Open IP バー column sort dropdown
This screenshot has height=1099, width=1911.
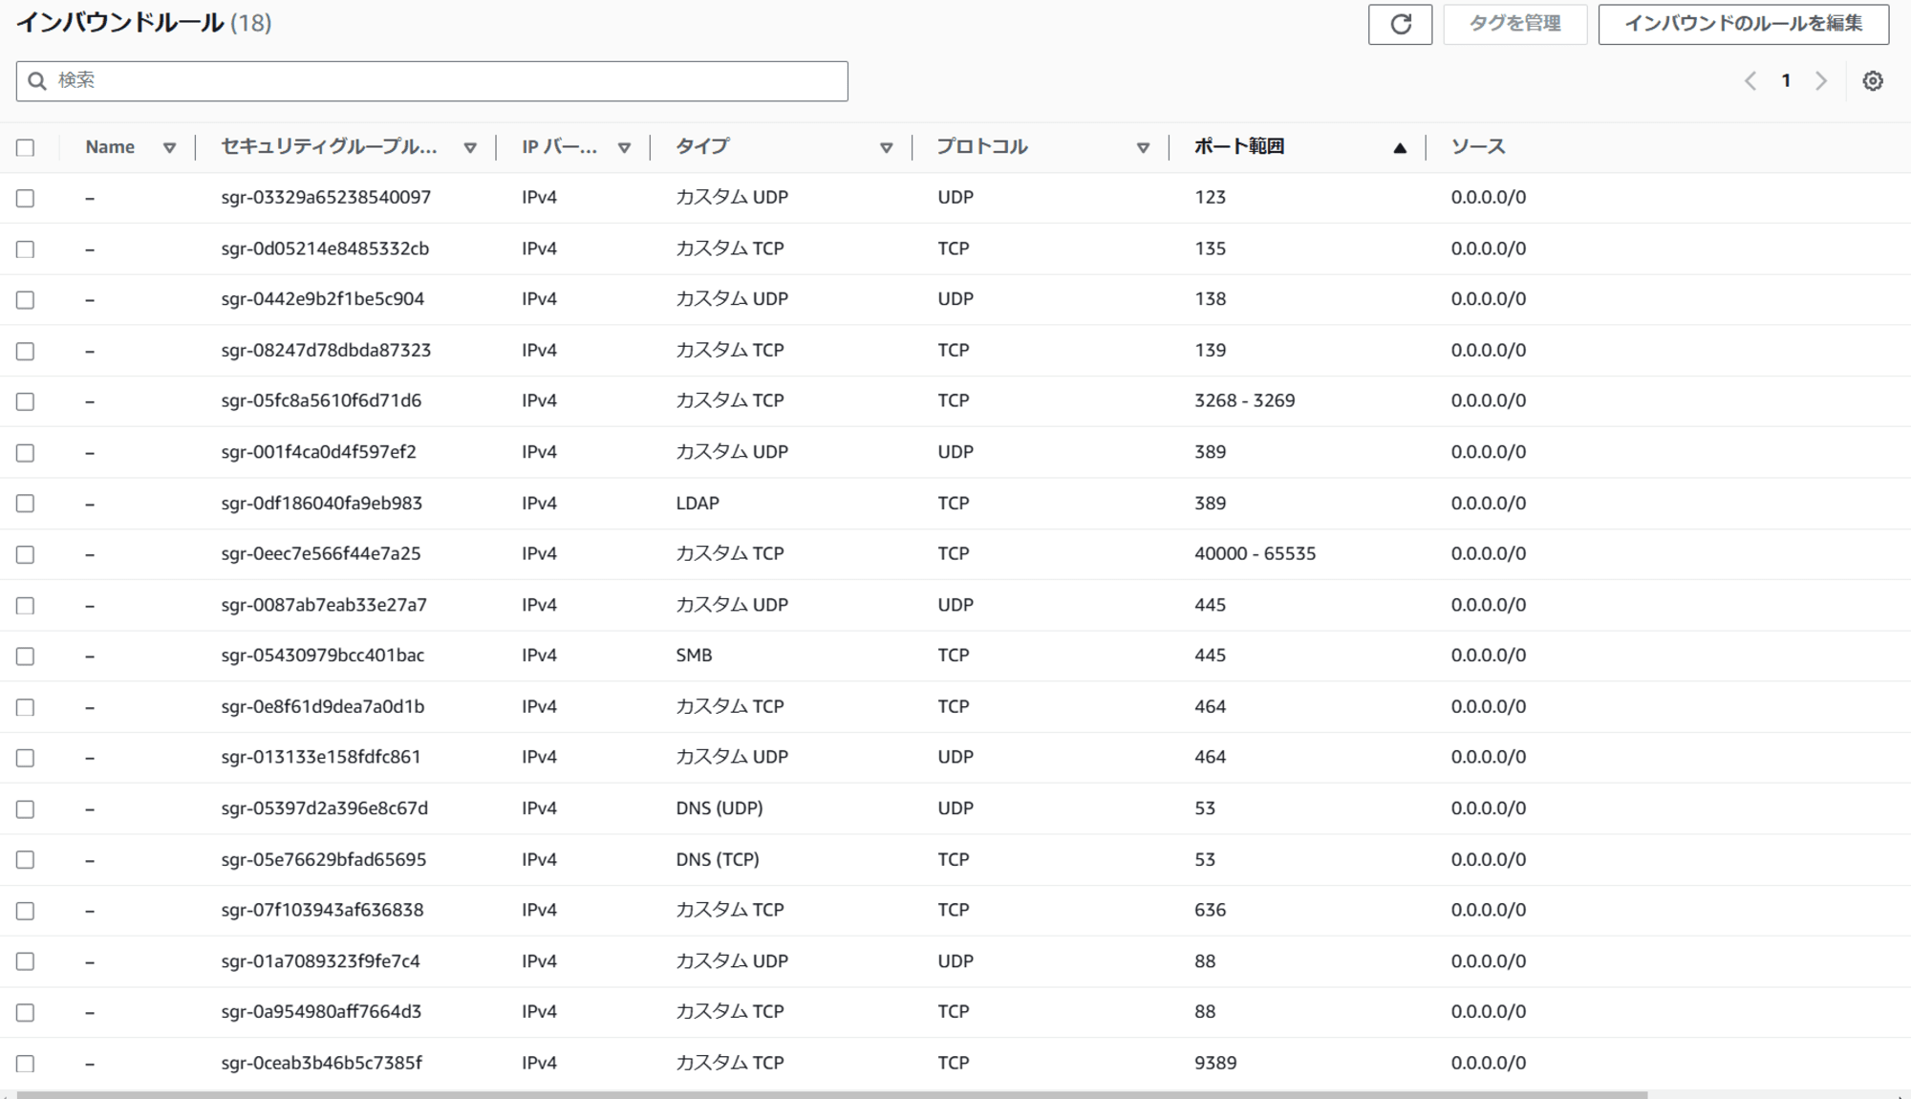pos(624,148)
